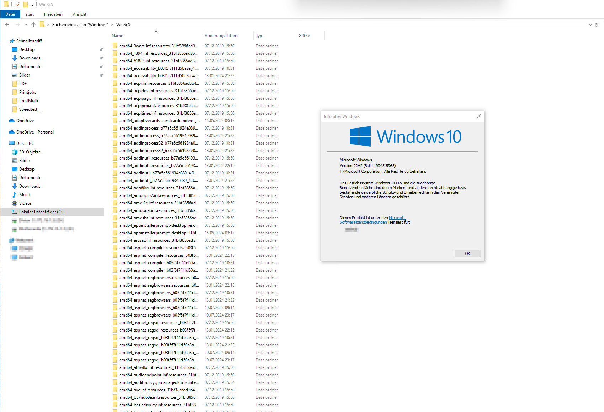Open Dokumente under Schnellzugriff

pyautogui.click(x=30, y=67)
